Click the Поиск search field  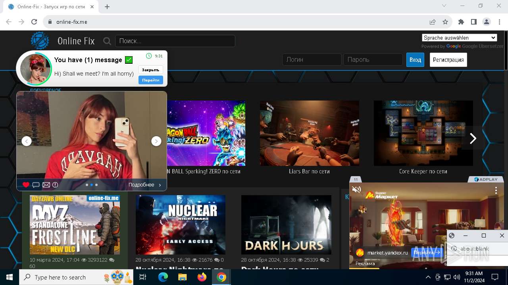175,41
